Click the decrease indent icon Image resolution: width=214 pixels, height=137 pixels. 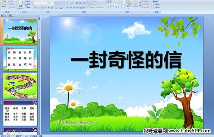pyautogui.click(x=77, y=3)
